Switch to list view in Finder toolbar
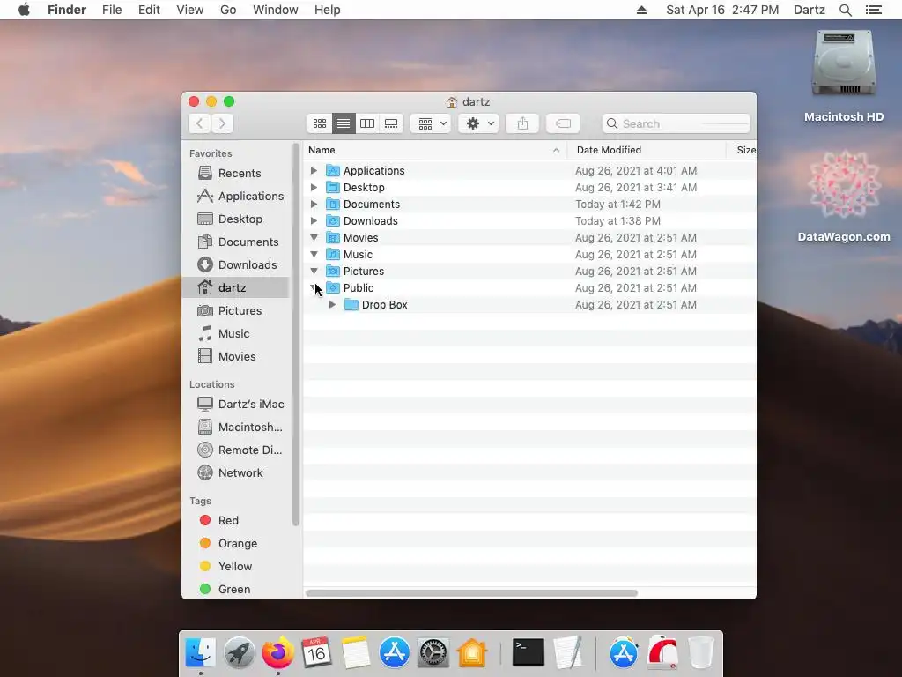This screenshot has width=902, height=677. 344,123
